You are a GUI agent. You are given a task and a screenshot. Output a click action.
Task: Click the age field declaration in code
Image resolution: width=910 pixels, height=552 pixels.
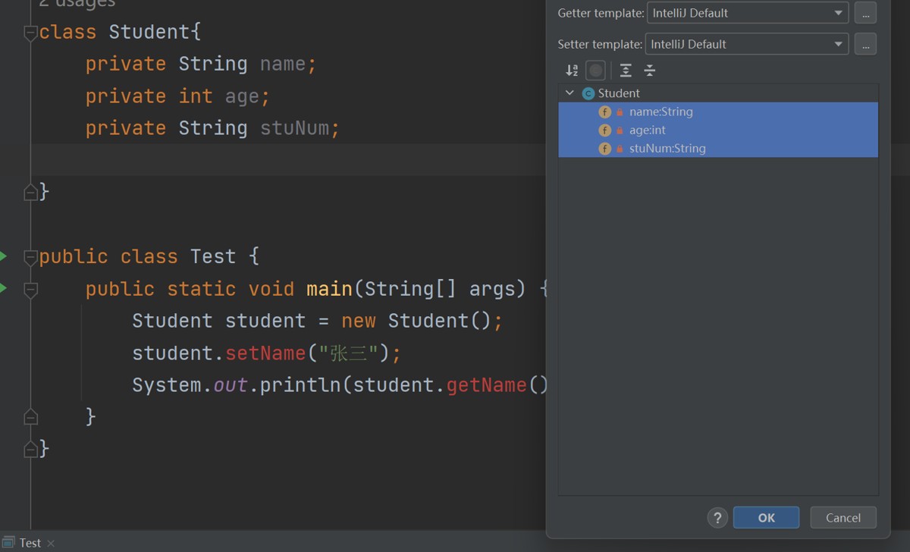(x=242, y=96)
